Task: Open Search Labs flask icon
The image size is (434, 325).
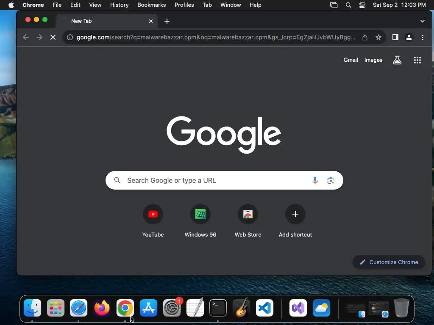Action: tap(397, 60)
